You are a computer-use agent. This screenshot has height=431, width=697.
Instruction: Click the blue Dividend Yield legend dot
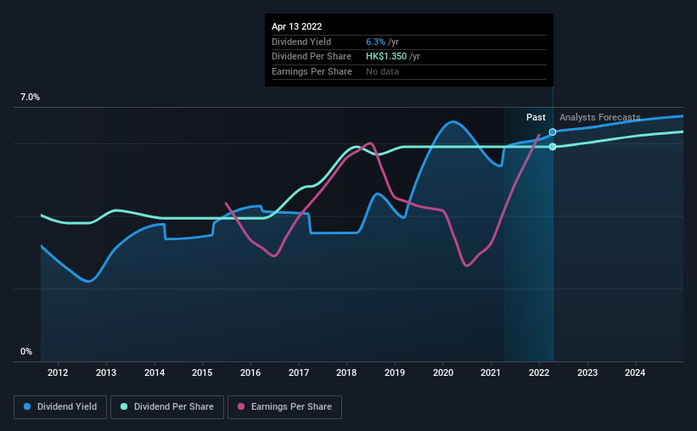click(27, 406)
